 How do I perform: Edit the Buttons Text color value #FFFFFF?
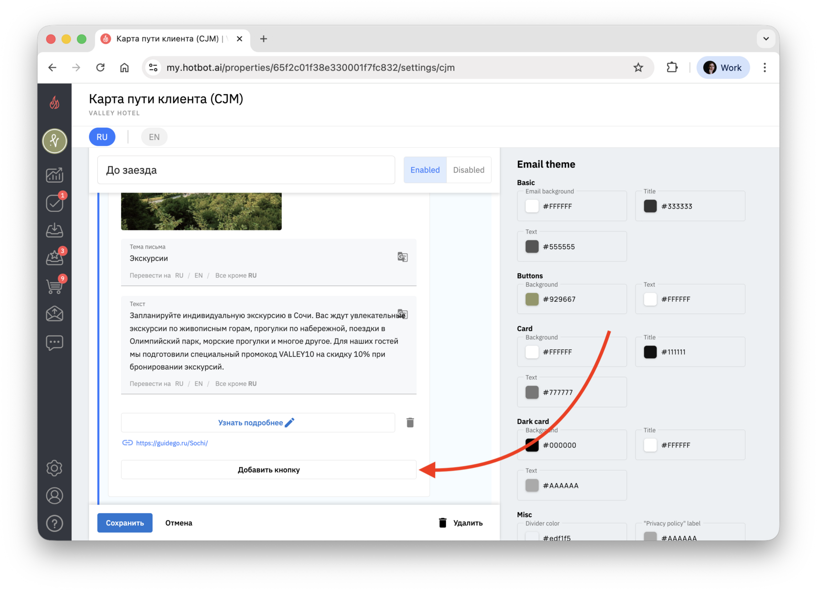point(676,299)
